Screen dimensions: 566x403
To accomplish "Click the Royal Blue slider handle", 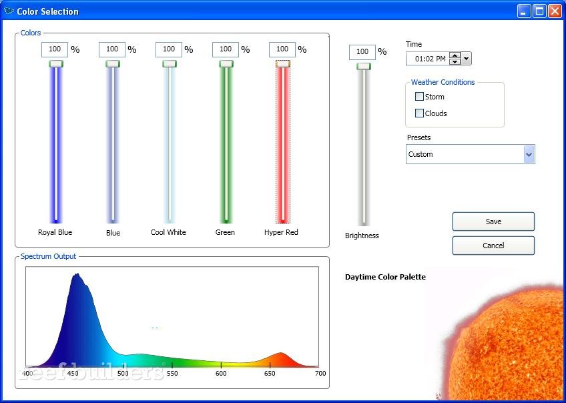I will [x=56, y=64].
